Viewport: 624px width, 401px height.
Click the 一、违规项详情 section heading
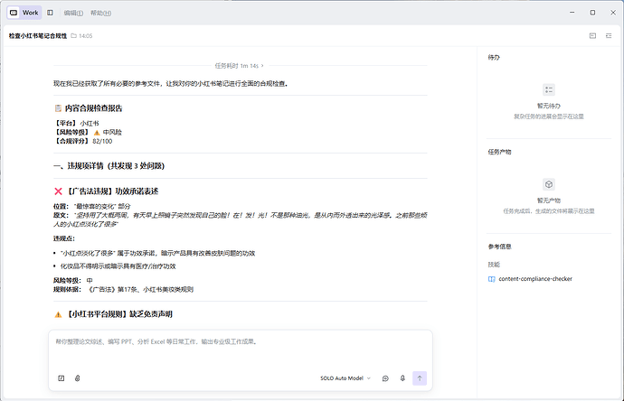coord(109,166)
